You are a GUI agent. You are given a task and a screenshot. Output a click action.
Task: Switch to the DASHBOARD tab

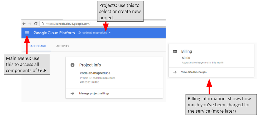[x=37, y=46]
